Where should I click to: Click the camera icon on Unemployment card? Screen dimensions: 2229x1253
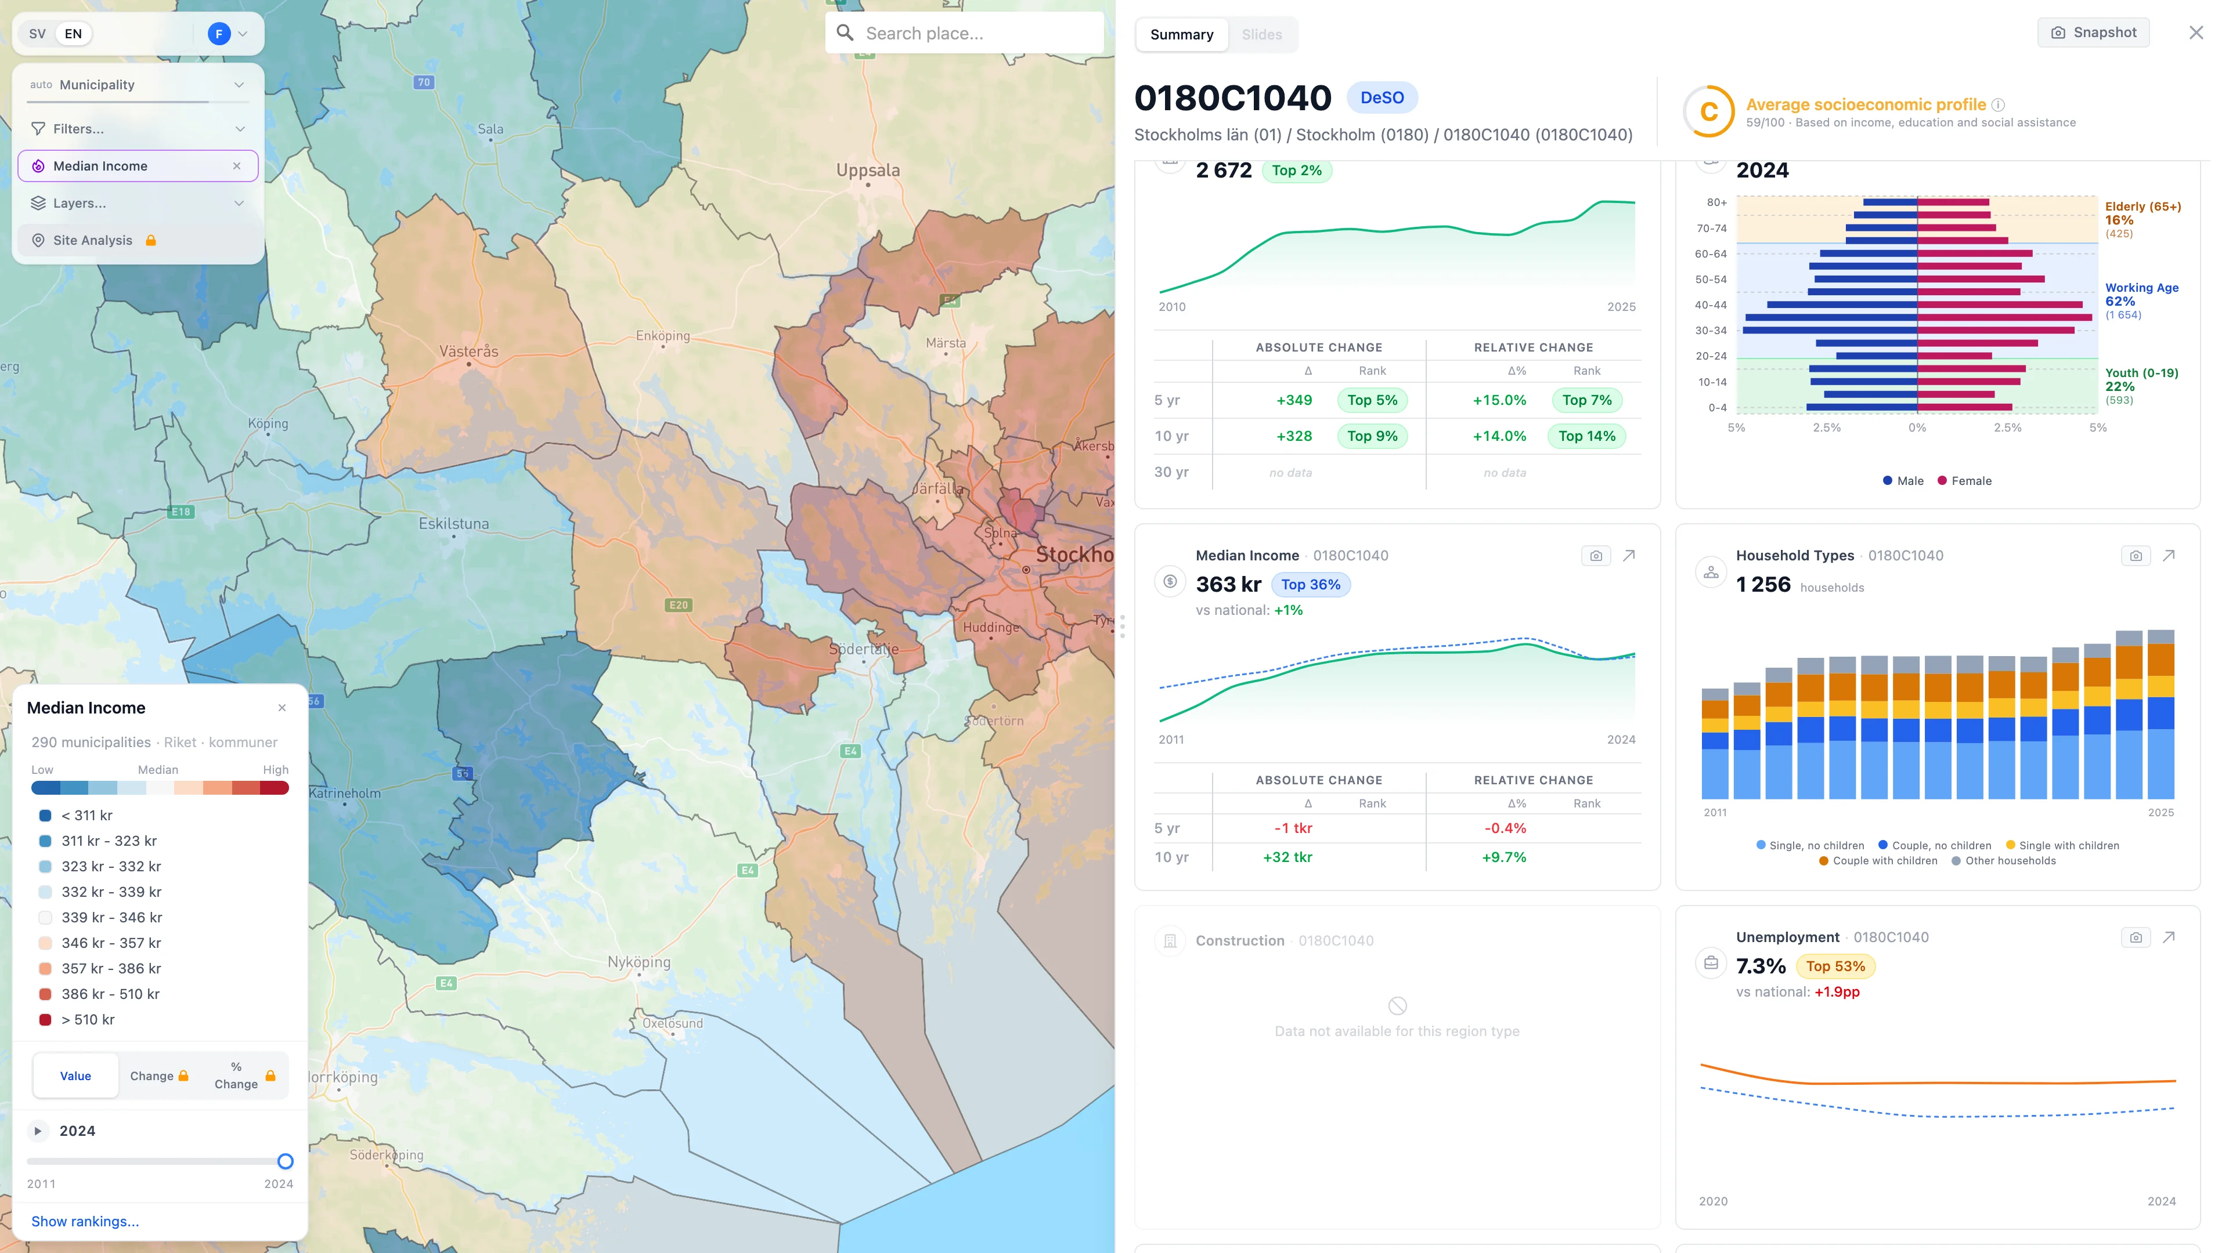coord(2135,937)
